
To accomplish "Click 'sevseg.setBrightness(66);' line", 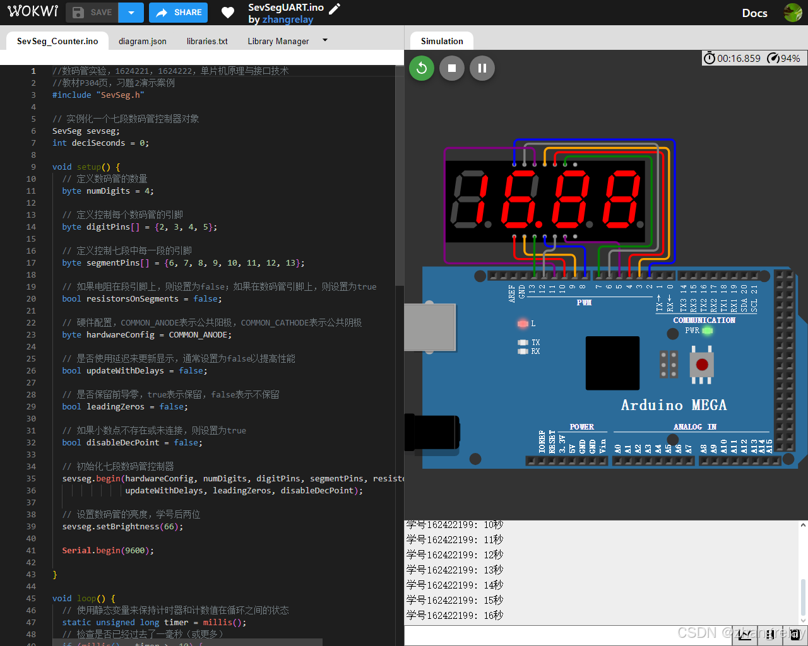I will pos(123,527).
